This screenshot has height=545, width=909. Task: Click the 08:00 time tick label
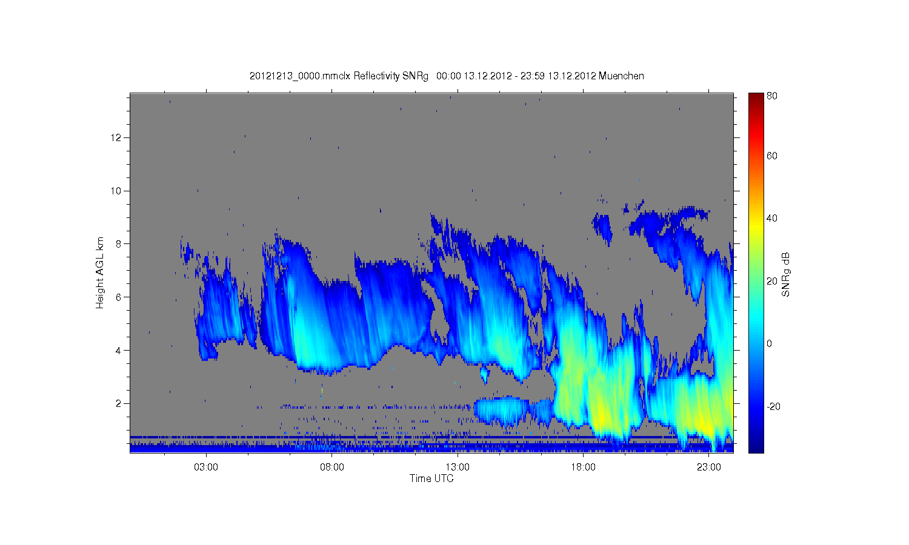coord(332,467)
